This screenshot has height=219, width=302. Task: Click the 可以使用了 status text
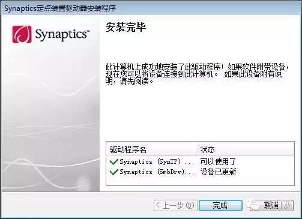(218, 161)
